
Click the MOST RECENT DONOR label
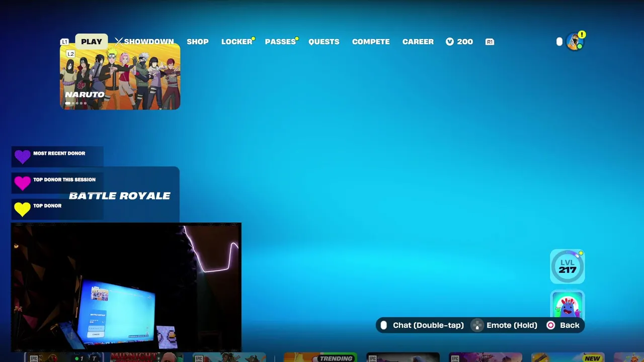coord(59,153)
